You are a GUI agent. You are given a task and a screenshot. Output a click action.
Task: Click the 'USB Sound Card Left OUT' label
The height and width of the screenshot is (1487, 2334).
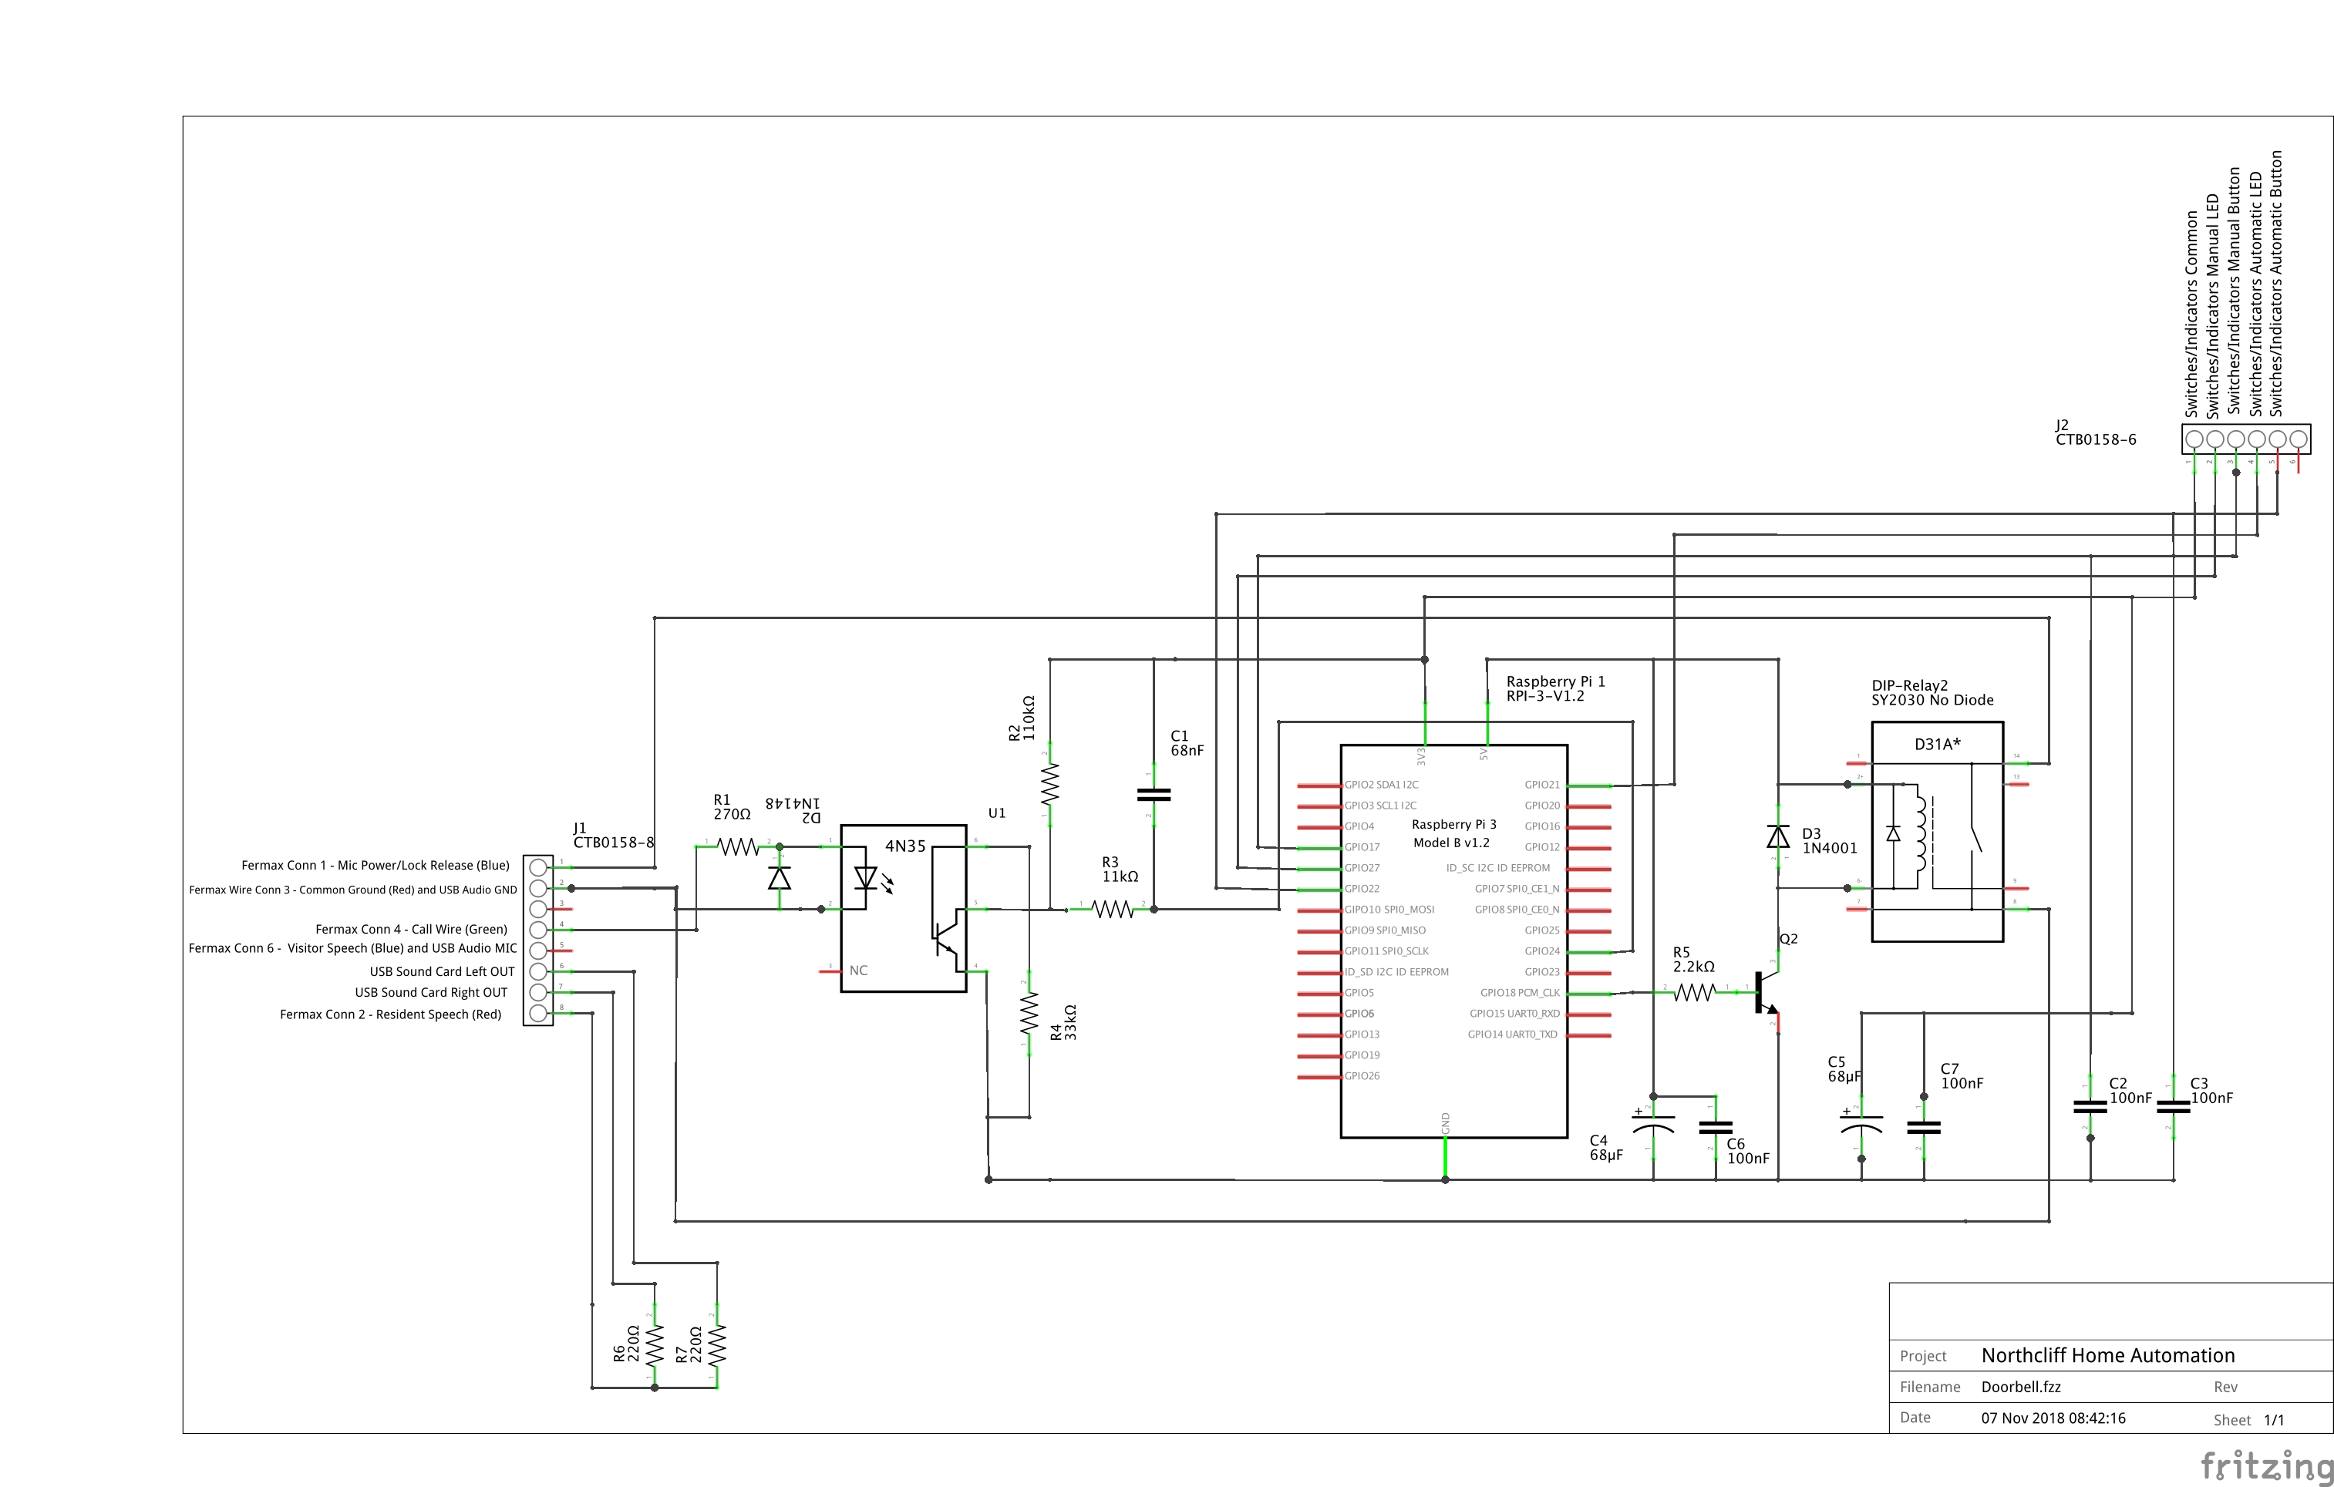tap(442, 971)
